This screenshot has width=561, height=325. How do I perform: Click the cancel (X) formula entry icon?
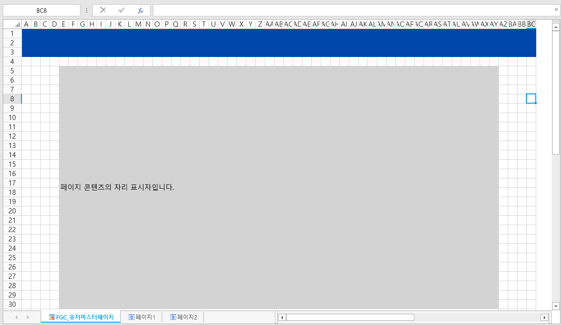[103, 10]
